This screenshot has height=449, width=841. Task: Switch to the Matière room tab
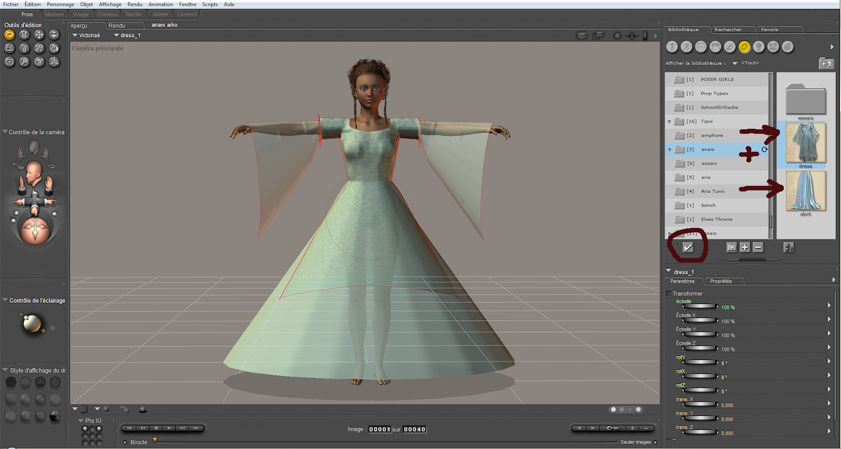(x=54, y=14)
